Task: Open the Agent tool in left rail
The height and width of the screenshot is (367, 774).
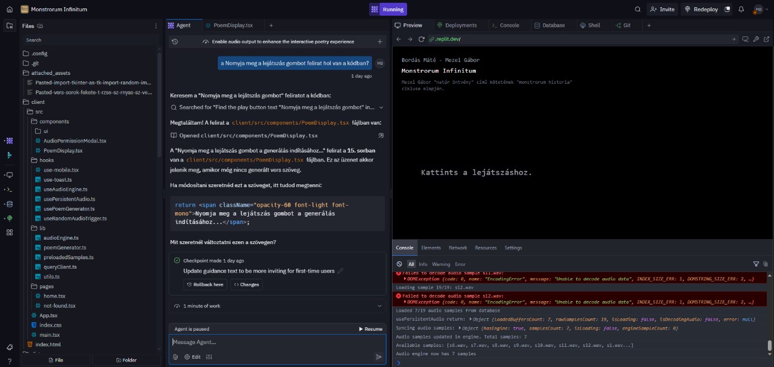Action: (9, 141)
